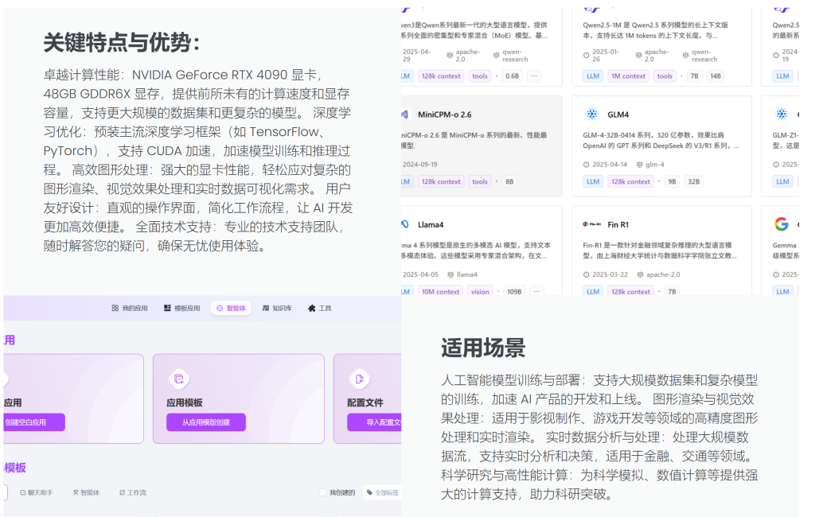The image size is (815, 517).
Task: Open the 全部标签 tag filter dropdown
Action: point(382,492)
